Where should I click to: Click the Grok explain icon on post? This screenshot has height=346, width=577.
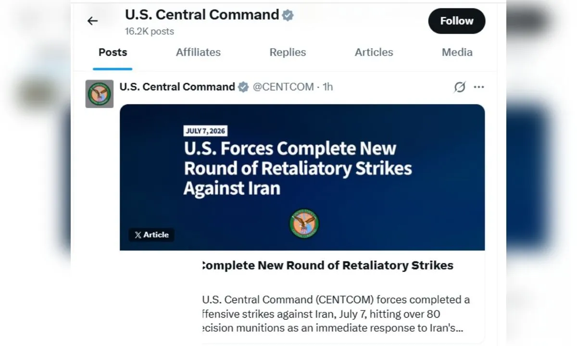click(x=460, y=87)
